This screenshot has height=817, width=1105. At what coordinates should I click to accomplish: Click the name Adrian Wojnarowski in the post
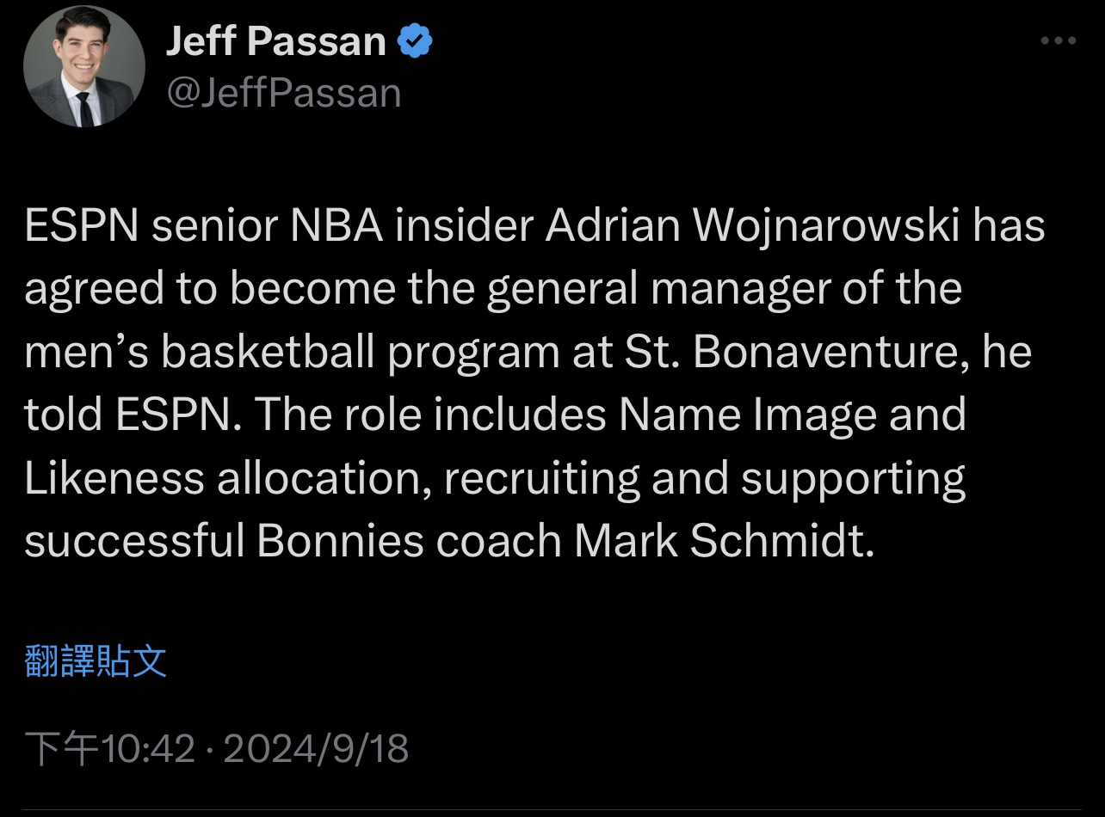753,225
